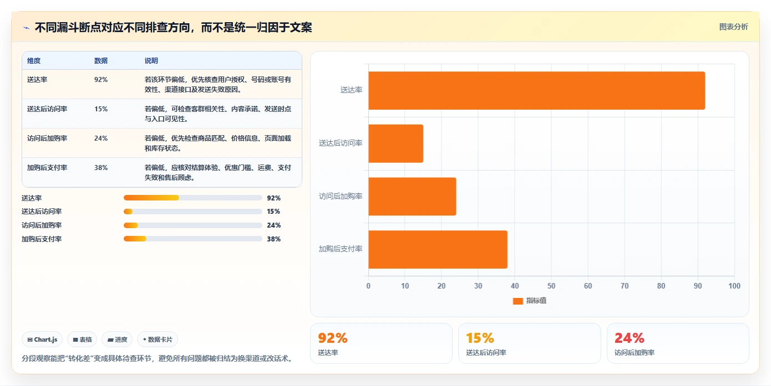
Task: Click the 38% label next to progress bar
Action: (x=273, y=239)
